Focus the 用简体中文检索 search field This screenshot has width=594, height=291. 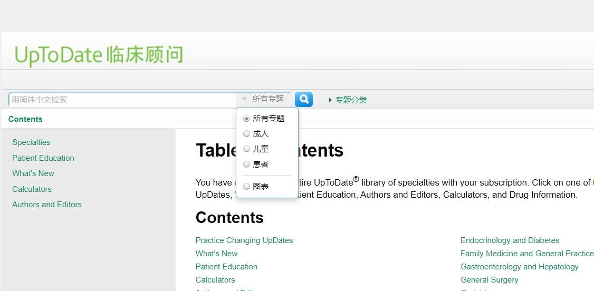(x=122, y=100)
